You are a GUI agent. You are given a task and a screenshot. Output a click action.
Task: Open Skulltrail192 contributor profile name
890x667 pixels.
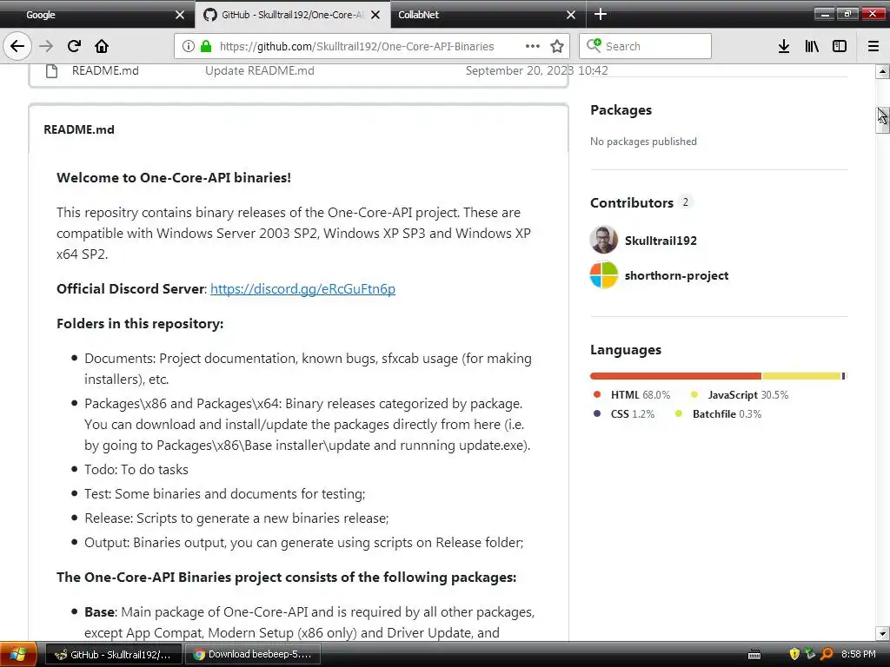pyautogui.click(x=661, y=241)
